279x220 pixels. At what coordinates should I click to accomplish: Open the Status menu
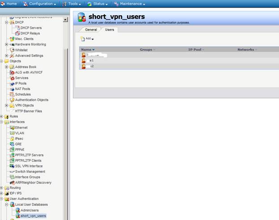click(98, 4)
